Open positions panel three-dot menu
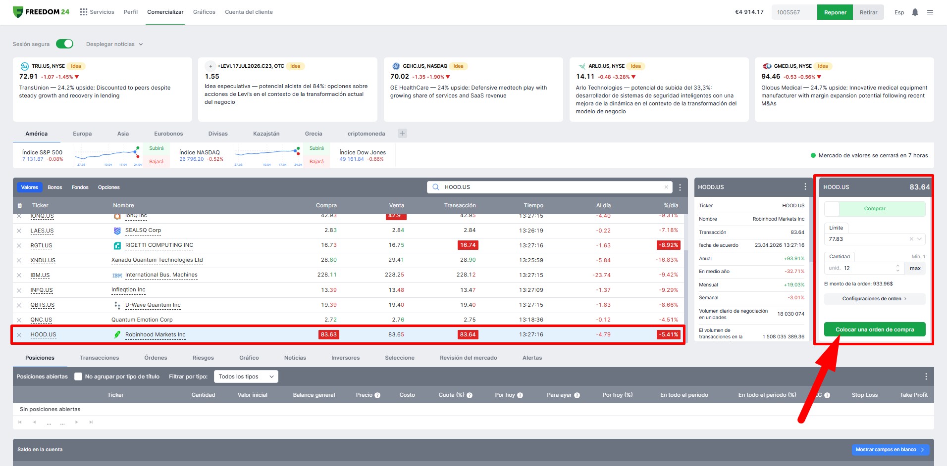This screenshot has width=947, height=466. [x=926, y=376]
